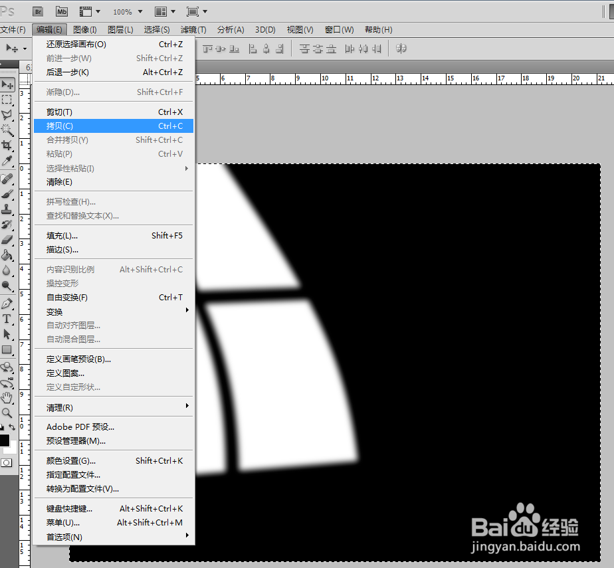The height and width of the screenshot is (568, 614).
Task: Choose 定义画笔预设(B)... menu entry
Action: pyautogui.click(x=114, y=359)
